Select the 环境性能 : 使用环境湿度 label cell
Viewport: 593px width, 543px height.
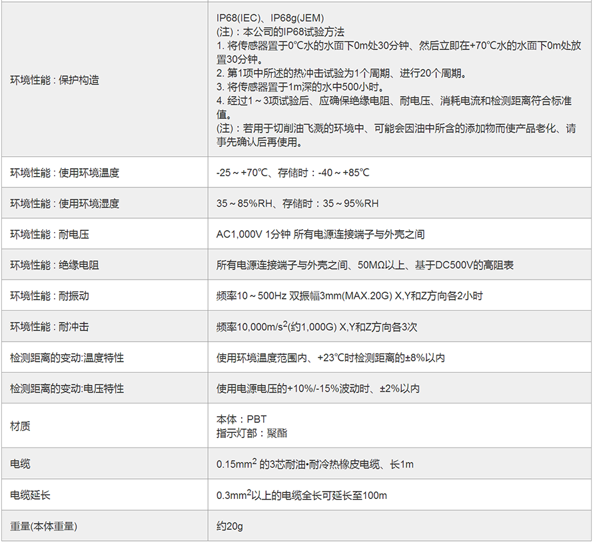tap(65, 203)
